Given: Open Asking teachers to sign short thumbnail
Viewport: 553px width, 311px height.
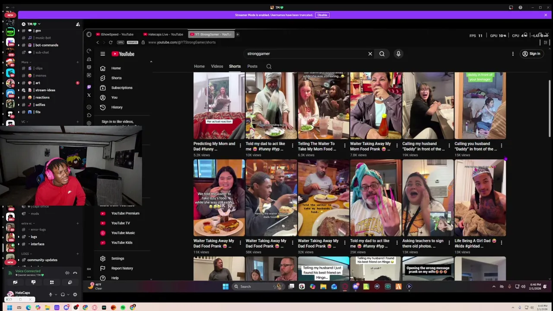Looking at the screenshot, I should coord(428,198).
